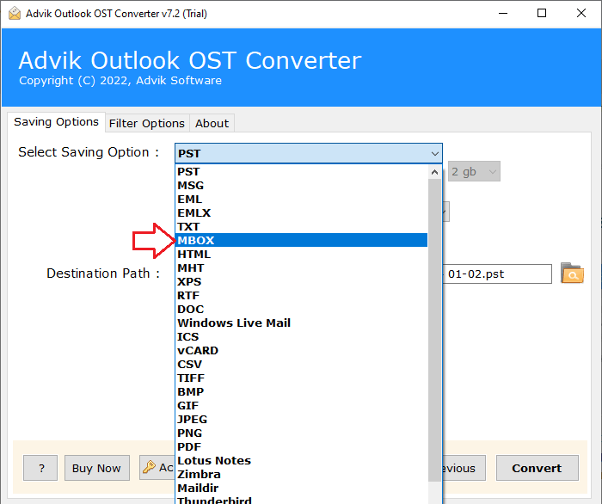The image size is (602, 504).
Task: Switch to the Filter Options tab
Action: tap(147, 123)
